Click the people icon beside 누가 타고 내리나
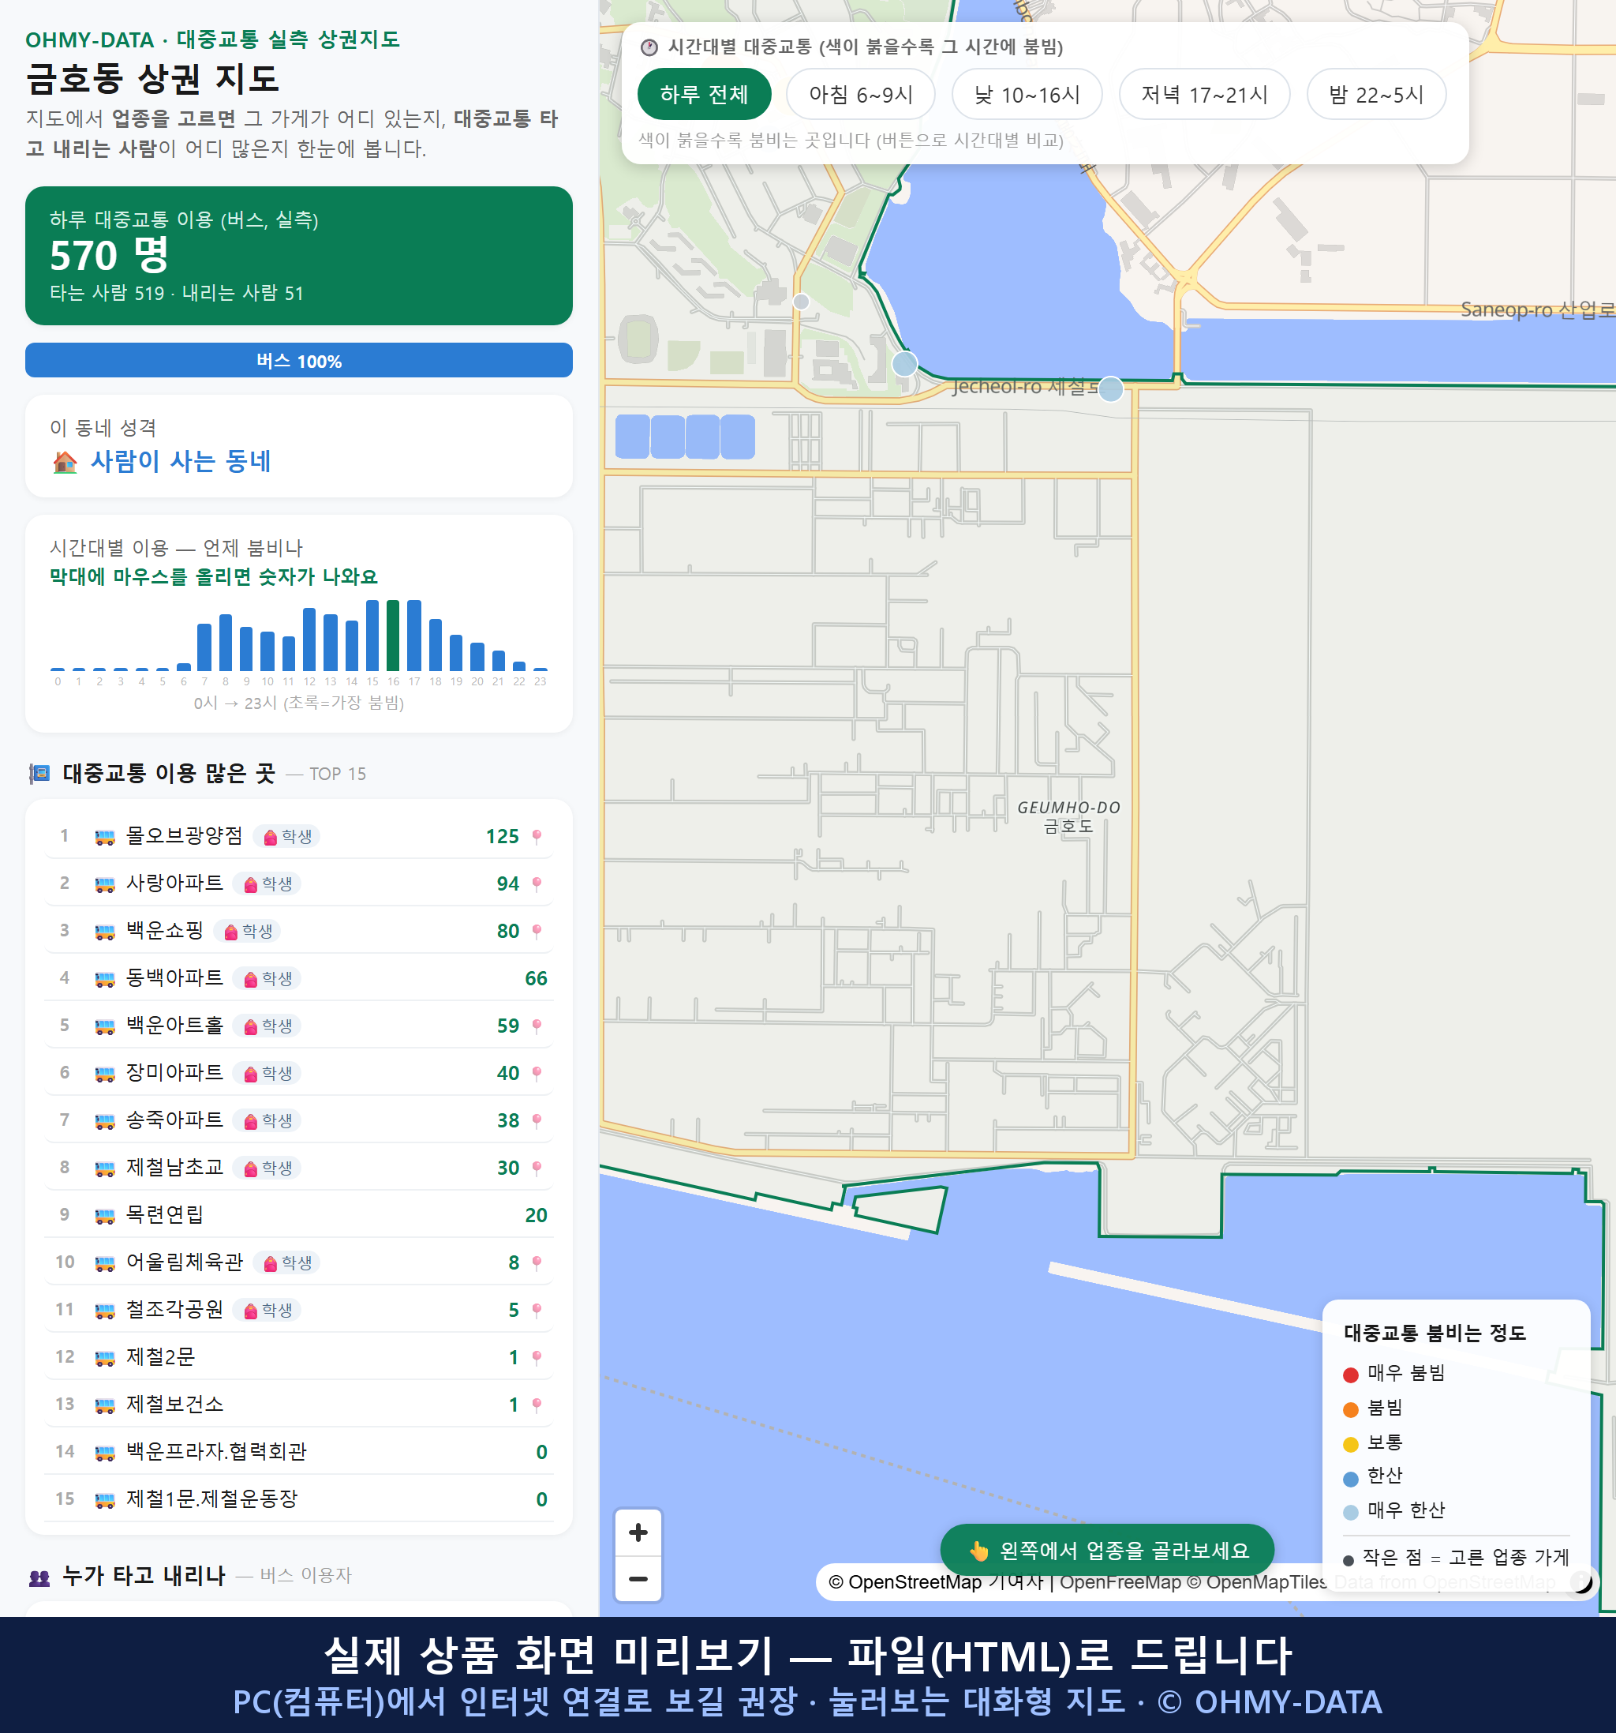 39,1576
